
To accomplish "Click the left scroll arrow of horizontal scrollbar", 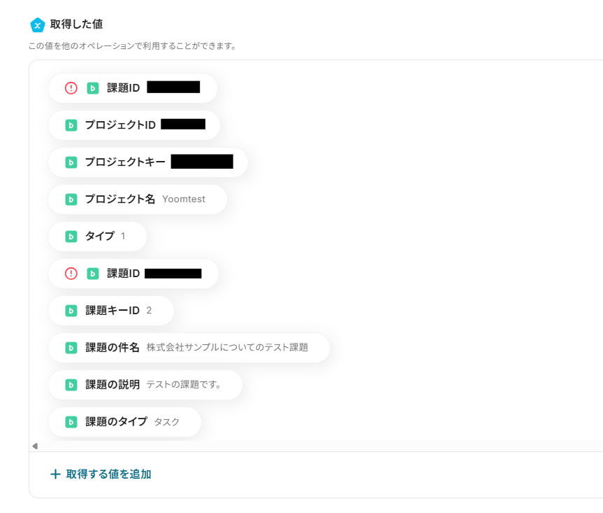I will click(x=35, y=446).
